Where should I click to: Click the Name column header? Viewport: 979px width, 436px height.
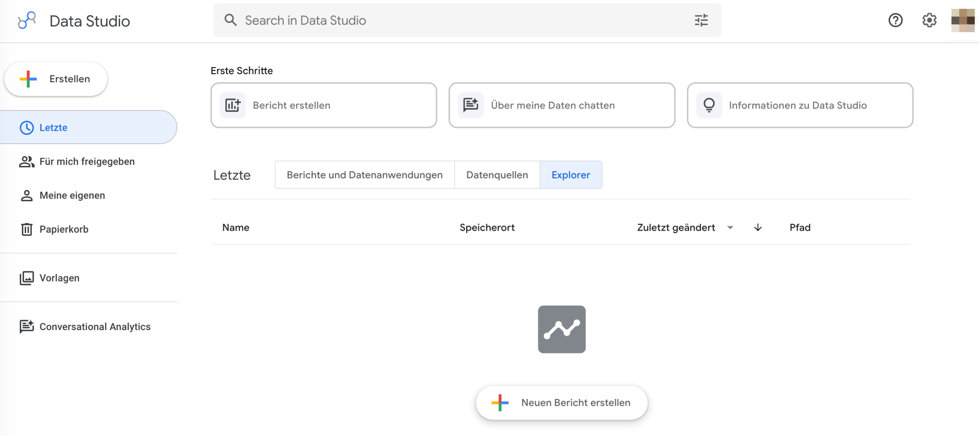(236, 228)
